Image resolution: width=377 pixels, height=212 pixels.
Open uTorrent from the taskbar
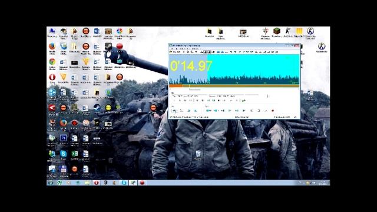(x=59, y=183)
